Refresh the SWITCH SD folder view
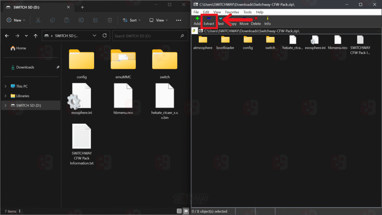The width and height of the screenshot is (382, 215). click(104, 35)
